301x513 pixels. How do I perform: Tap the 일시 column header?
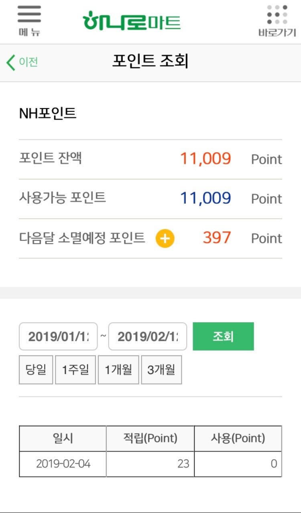[x=63, y=438]
